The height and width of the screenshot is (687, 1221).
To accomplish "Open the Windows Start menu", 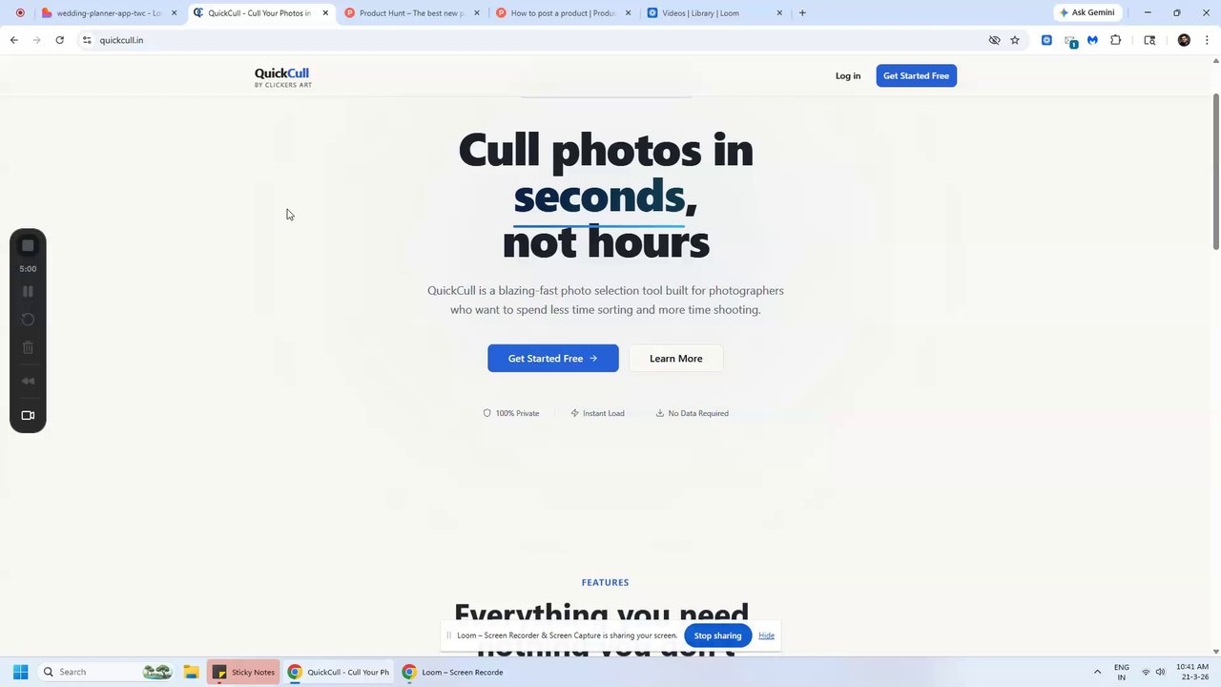I will click(20, 672).
